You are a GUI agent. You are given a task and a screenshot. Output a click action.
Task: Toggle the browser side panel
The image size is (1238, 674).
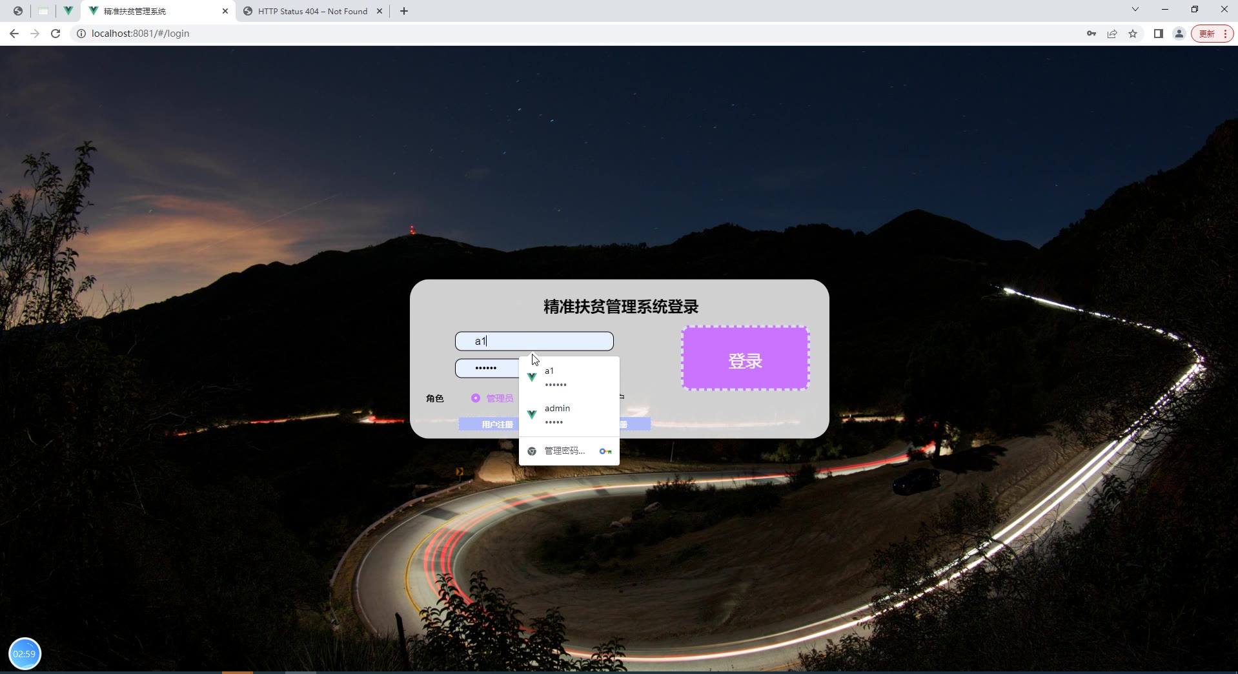pyautogui.click(x=1159, y=34)
